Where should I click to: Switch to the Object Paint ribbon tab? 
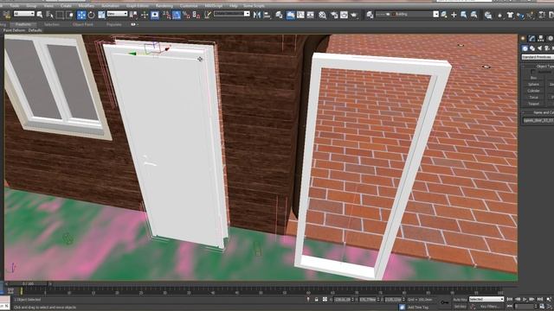coord(83,24)
